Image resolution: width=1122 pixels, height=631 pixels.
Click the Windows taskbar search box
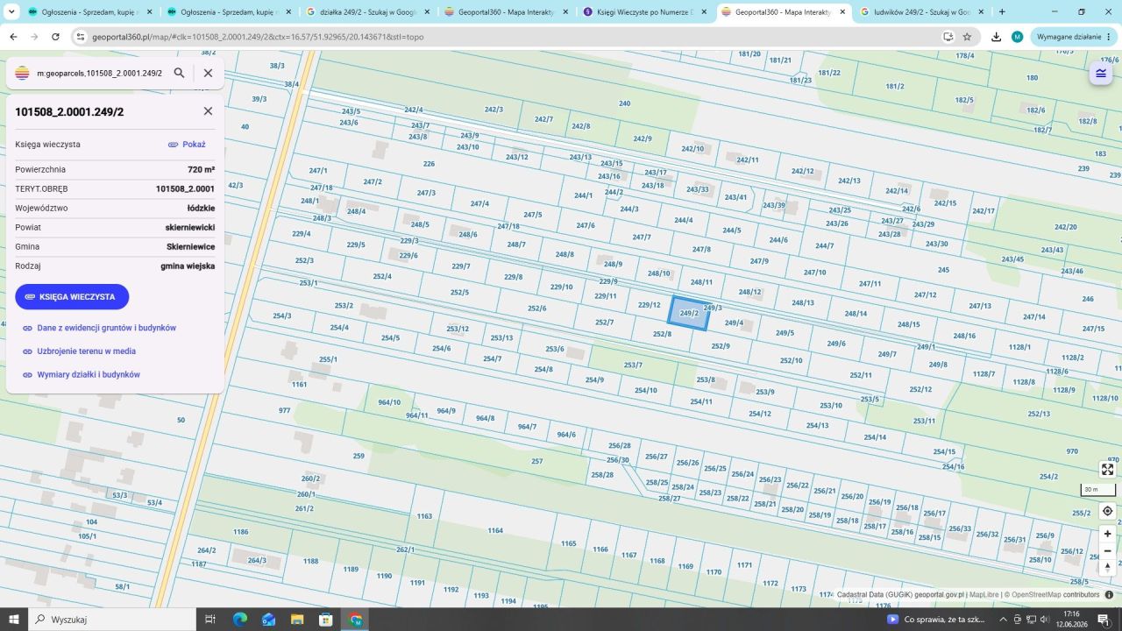tap(112, 620)
